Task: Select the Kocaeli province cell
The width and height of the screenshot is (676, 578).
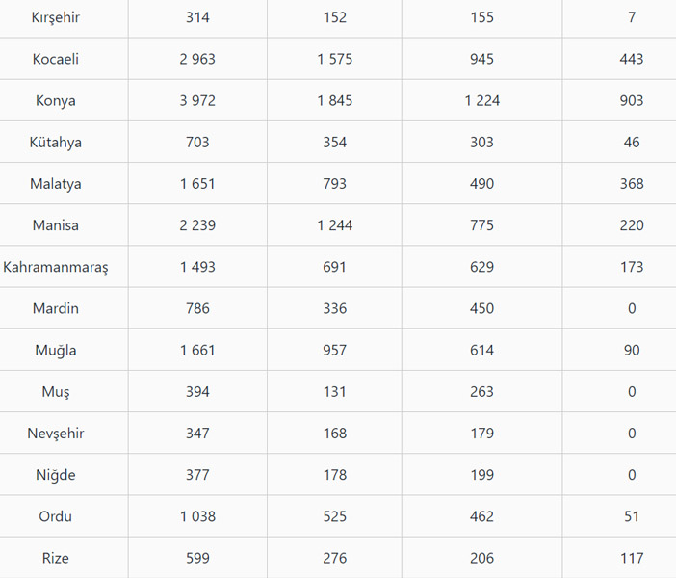Action: [56, 59]
